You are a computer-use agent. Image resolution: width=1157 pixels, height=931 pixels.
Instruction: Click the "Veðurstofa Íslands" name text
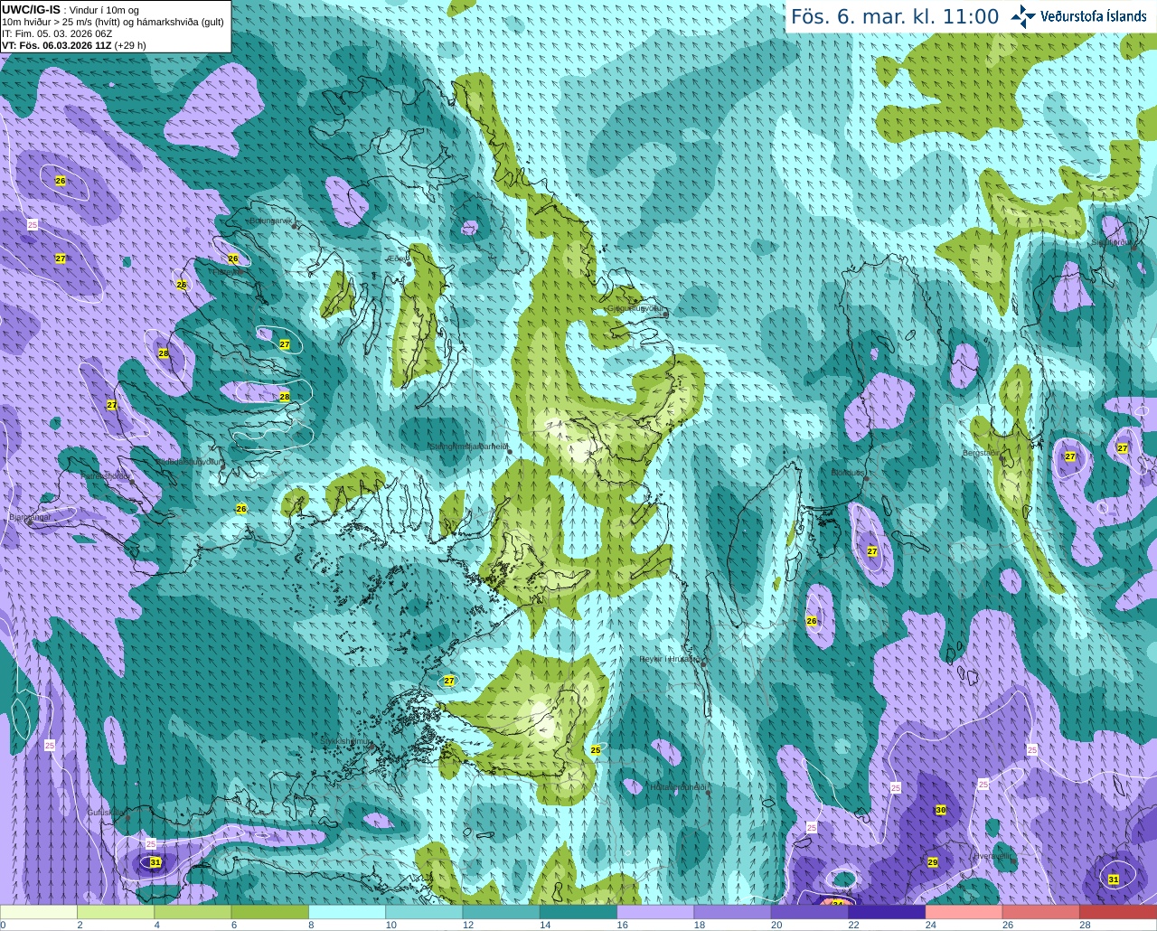(1093, 16)
